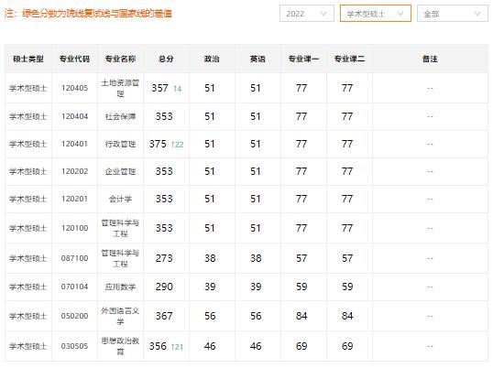Image resolution: width=493 pixels, height=368 pixels.
Task: Open the 全部 filter dropdown
Action: pos(453,14)
